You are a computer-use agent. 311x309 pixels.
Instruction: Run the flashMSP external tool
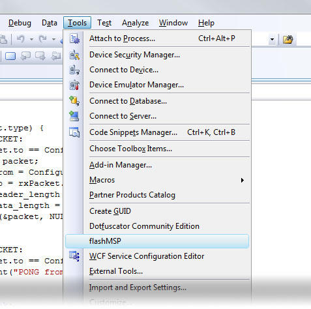coord(157,241)
